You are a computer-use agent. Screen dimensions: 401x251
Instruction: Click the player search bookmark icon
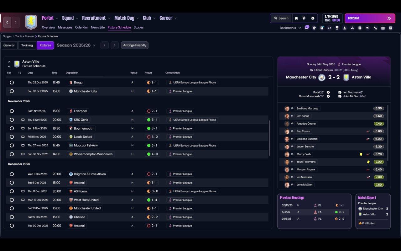[x=352, y=28]
